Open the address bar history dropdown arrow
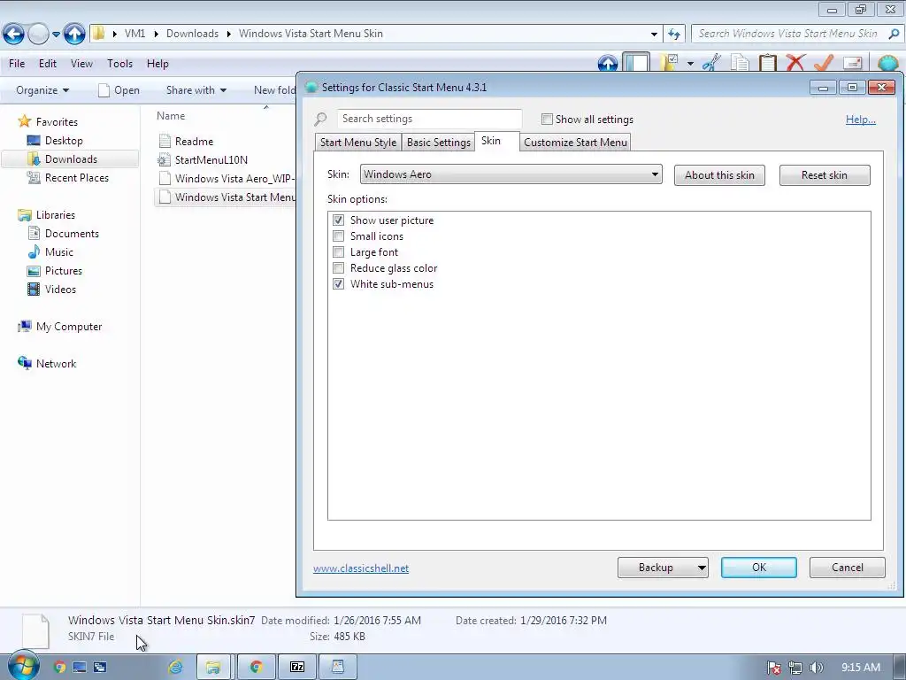The width and height of the screenshot is (906, 680). pos(654,34)
